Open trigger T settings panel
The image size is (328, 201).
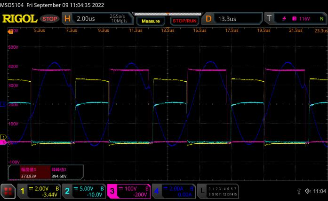269,19
